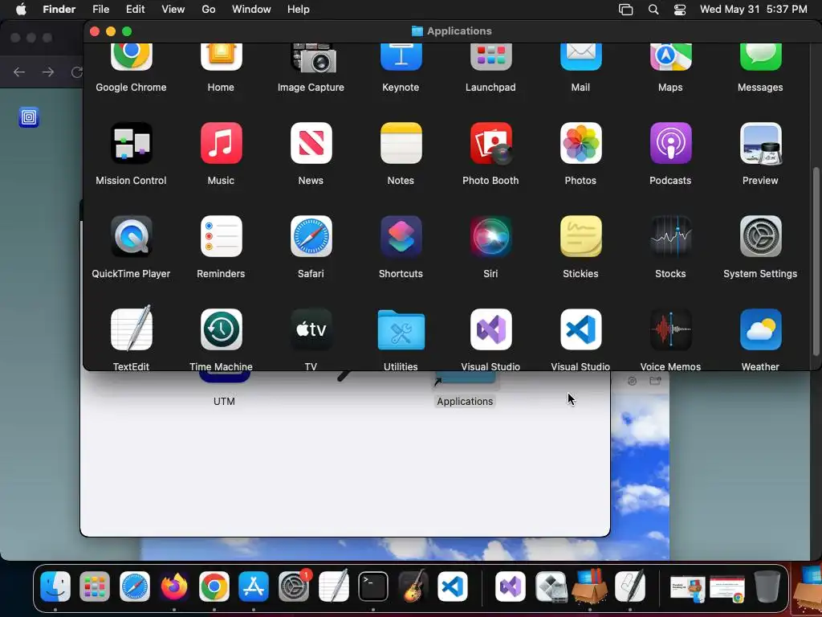Image resolution: width=822 pixels, height=617 pixels.
Task: Select the Weather app icon
Action: [x=760, y=329]
